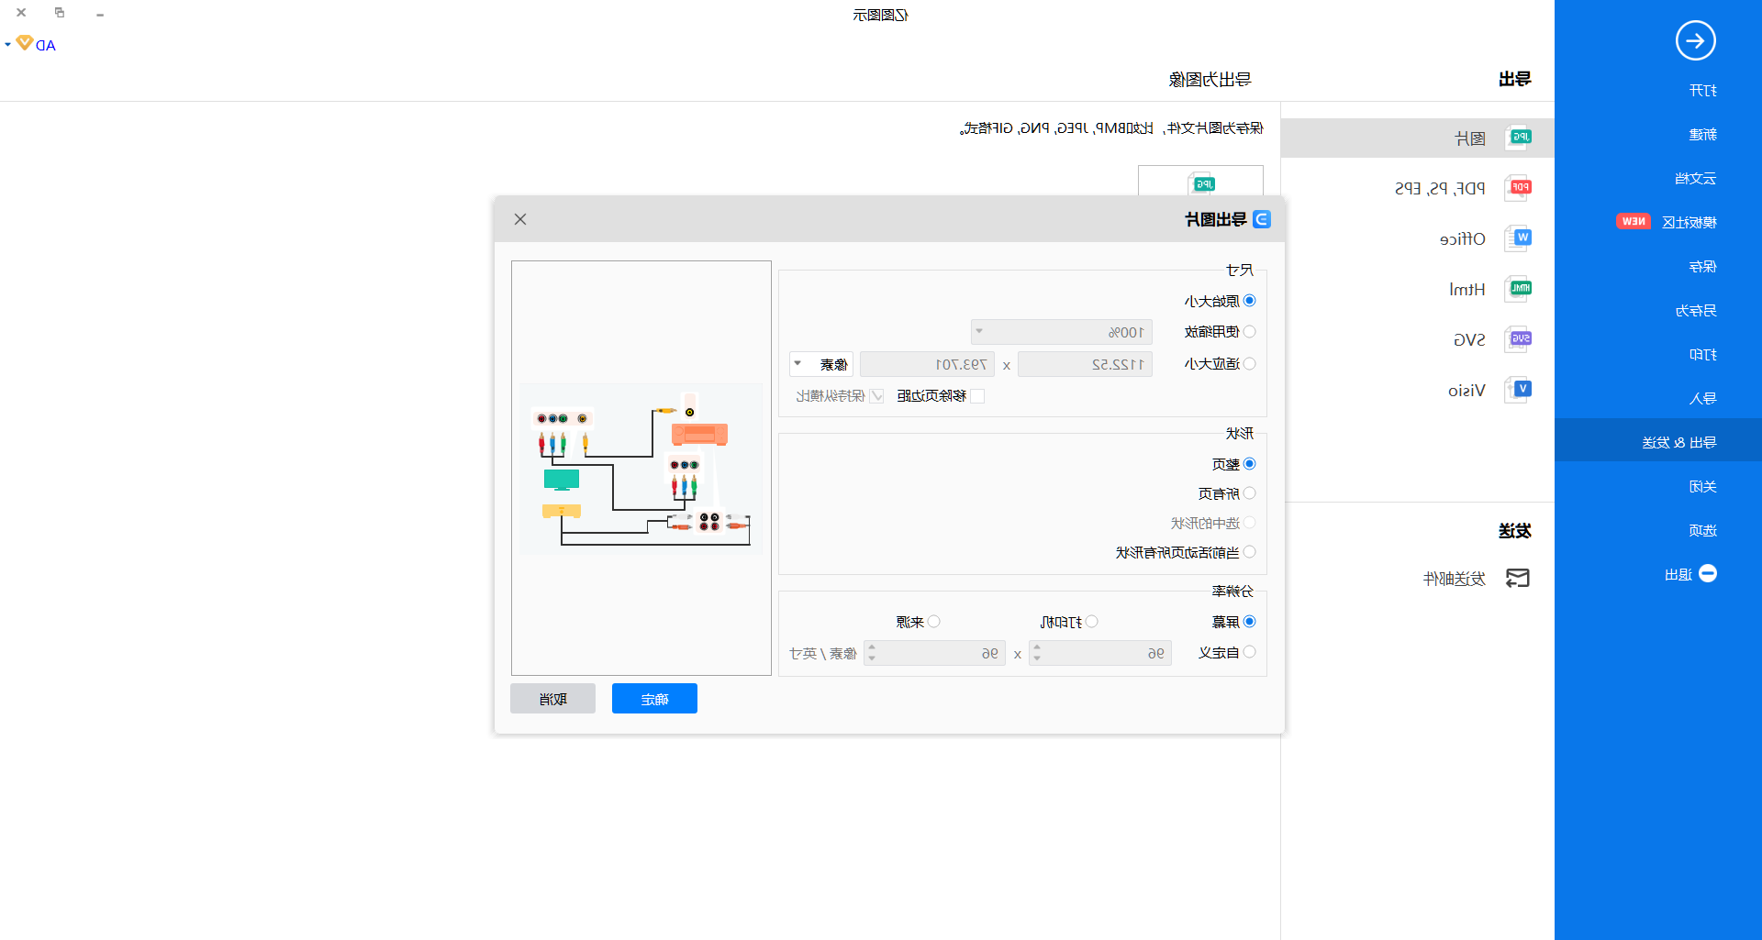This screenshot has width=1762, height=940.
Task: Click the 新建 menu item
Action: (x=1702, y=134)
